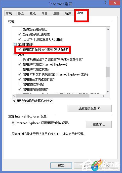
Task: Click the scroll up arrow in settings list
Action: pyautogui.click(x=108, y=29)
